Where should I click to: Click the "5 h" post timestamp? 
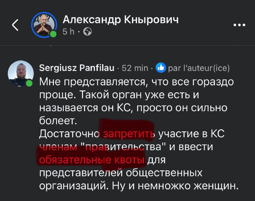pyautogui.click(x=69, y=32)
